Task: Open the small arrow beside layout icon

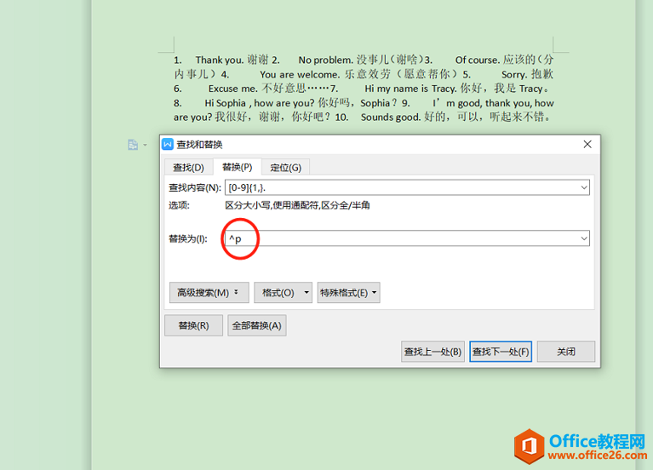Action: pos(145,145)
